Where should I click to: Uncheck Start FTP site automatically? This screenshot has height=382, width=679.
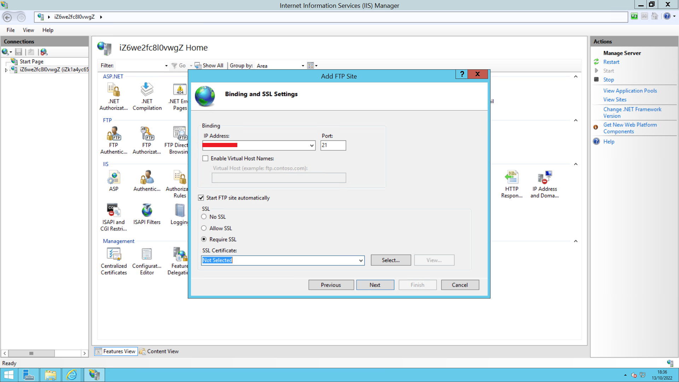click(x=201, y=198)
